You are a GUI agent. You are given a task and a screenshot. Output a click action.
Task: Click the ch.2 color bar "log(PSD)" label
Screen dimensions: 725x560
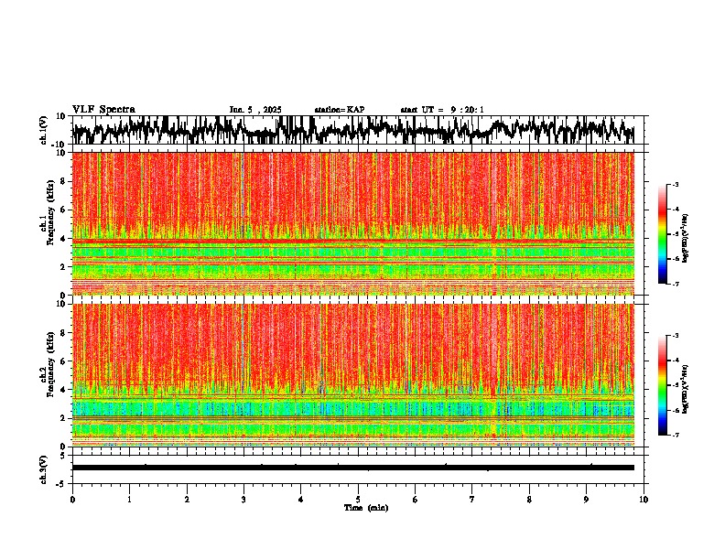(686, 389)
